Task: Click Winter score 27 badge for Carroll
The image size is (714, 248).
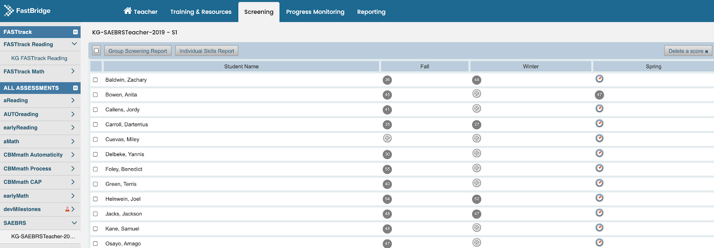Action: 477,124
